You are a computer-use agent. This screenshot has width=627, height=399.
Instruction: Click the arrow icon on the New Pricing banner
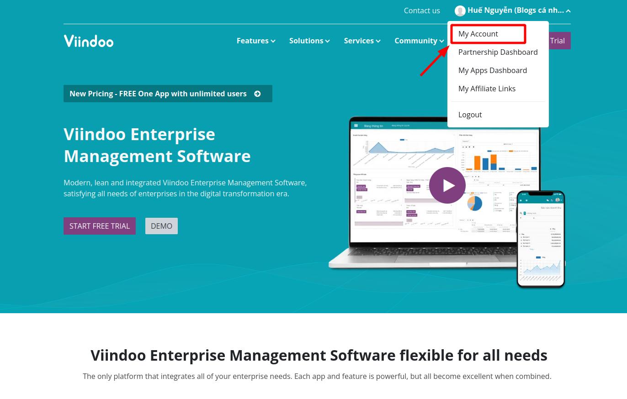(257, 94)
